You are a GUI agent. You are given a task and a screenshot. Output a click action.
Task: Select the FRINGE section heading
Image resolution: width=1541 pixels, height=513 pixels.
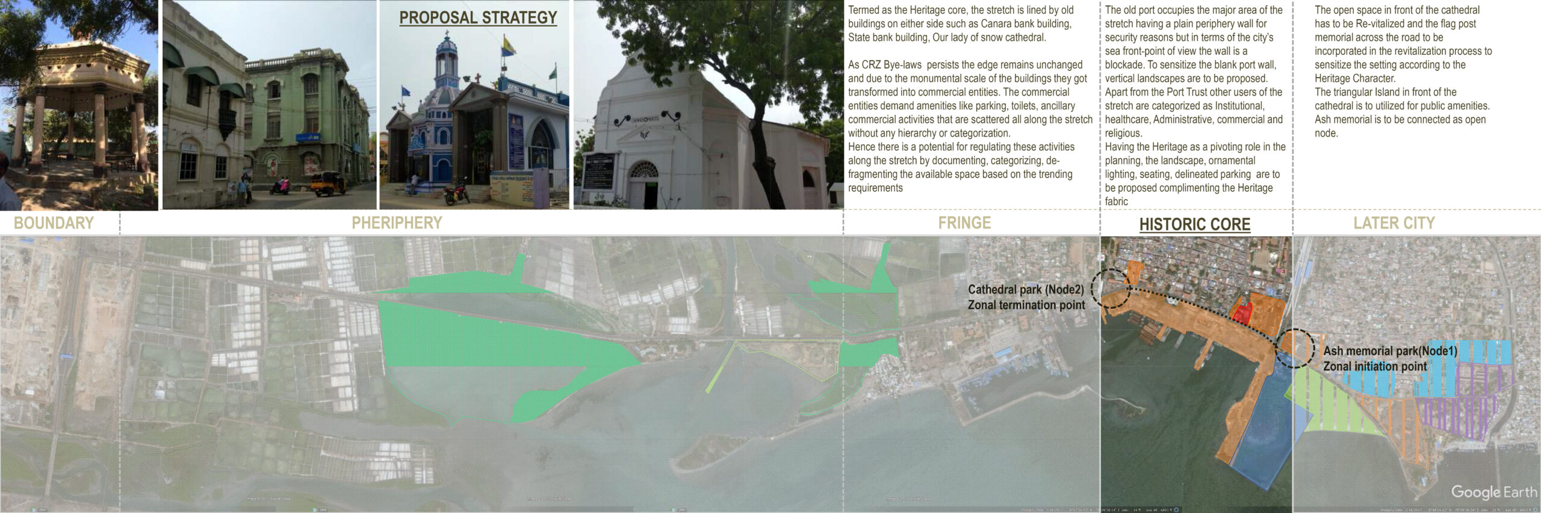964,223
